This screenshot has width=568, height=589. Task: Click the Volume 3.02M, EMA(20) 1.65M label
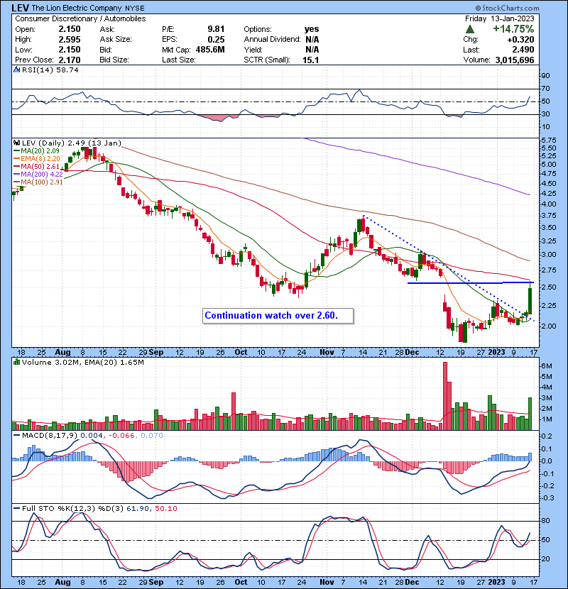click(82, 362)
